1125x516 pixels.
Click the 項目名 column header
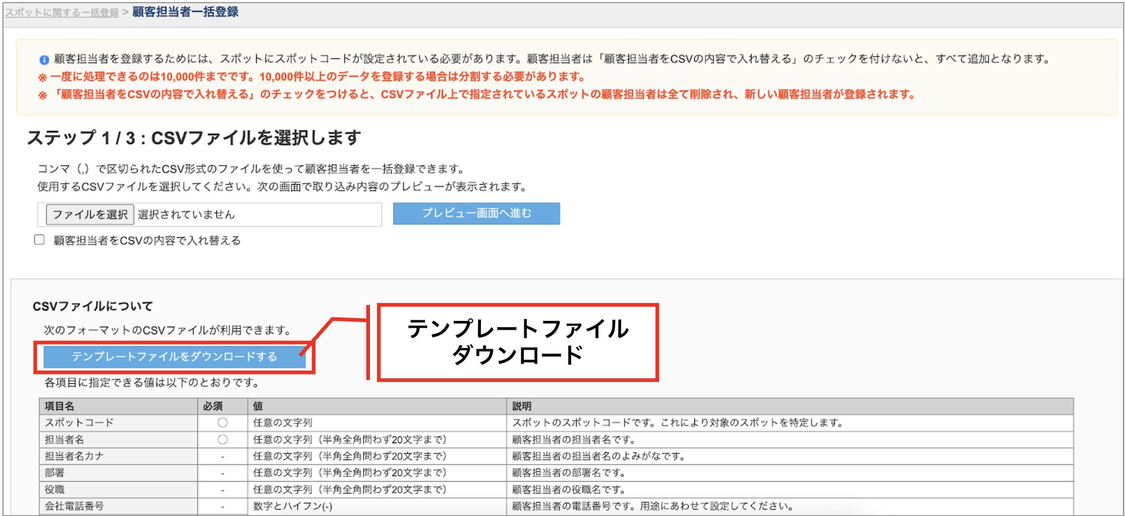pos(118,406)
